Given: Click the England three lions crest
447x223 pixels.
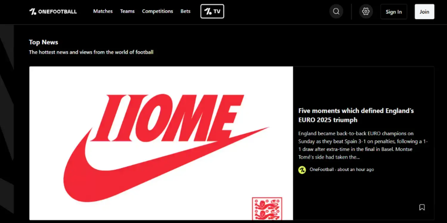Looking at the screenshot, I should 267,208.
